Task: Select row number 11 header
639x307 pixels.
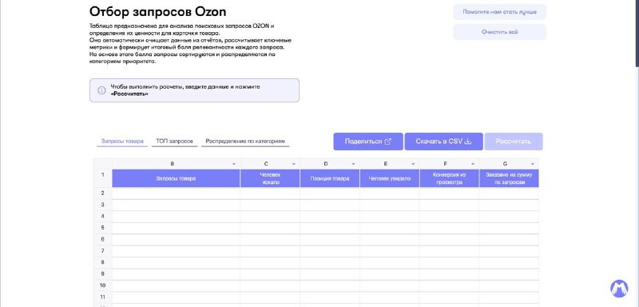Action: [x=103, y=297]
